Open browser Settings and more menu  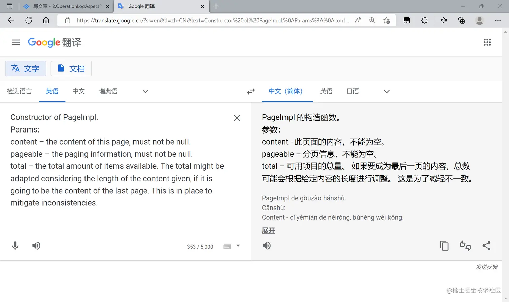[498, 20]
